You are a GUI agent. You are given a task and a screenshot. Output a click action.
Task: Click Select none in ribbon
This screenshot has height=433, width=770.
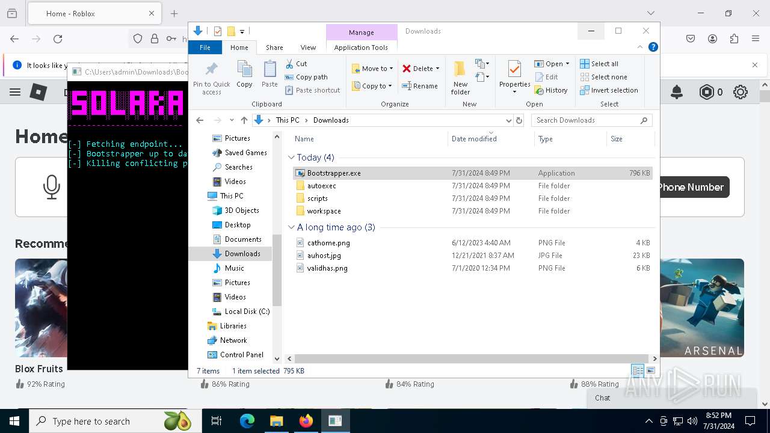click(603, 77)
